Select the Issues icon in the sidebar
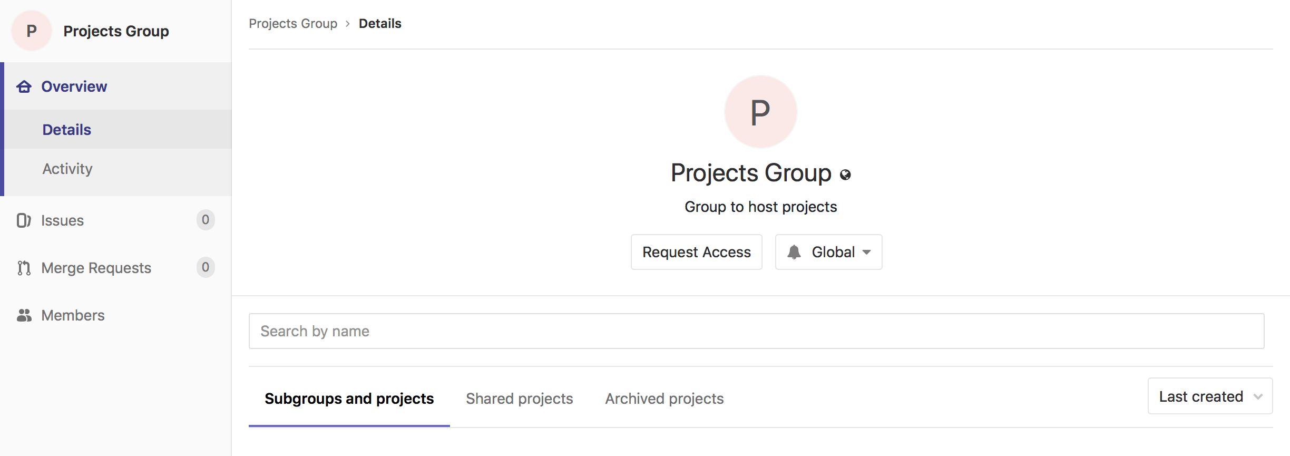 (24, 220)
